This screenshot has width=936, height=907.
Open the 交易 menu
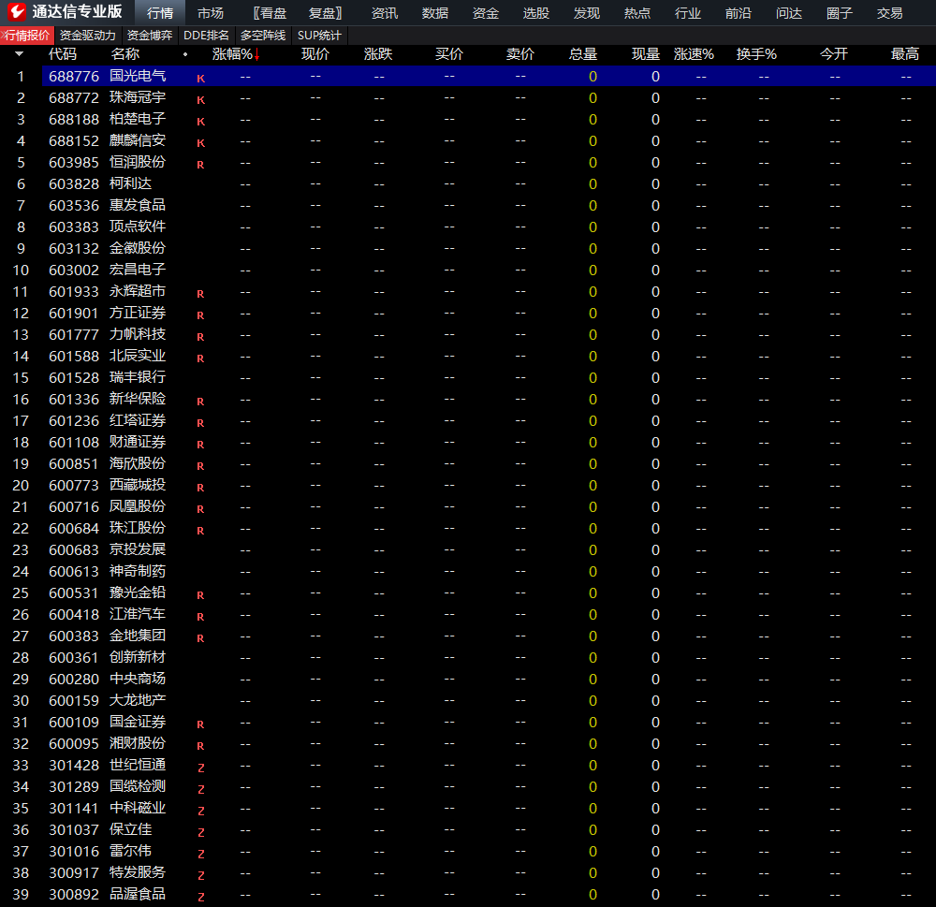click(889, 12)
